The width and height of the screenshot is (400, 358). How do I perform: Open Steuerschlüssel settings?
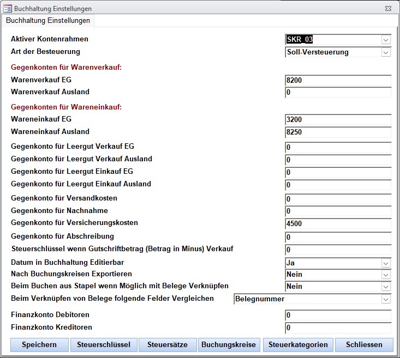click(x=104, y=345)
